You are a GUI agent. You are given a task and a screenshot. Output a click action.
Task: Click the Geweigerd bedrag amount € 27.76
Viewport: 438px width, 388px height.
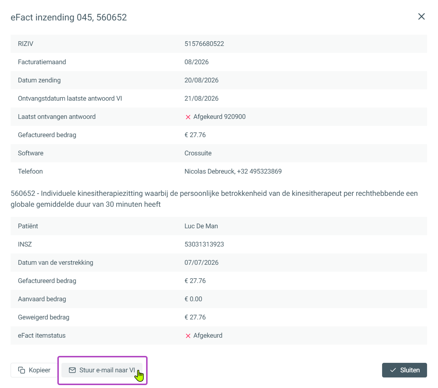pyautogui.click(x=195, y=317)
